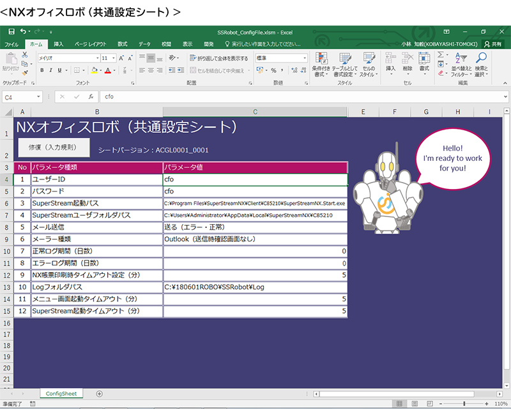The image size is (511, 415).
Task: Cut selection with the scissors icon
Action: click(x=25, y=55)
